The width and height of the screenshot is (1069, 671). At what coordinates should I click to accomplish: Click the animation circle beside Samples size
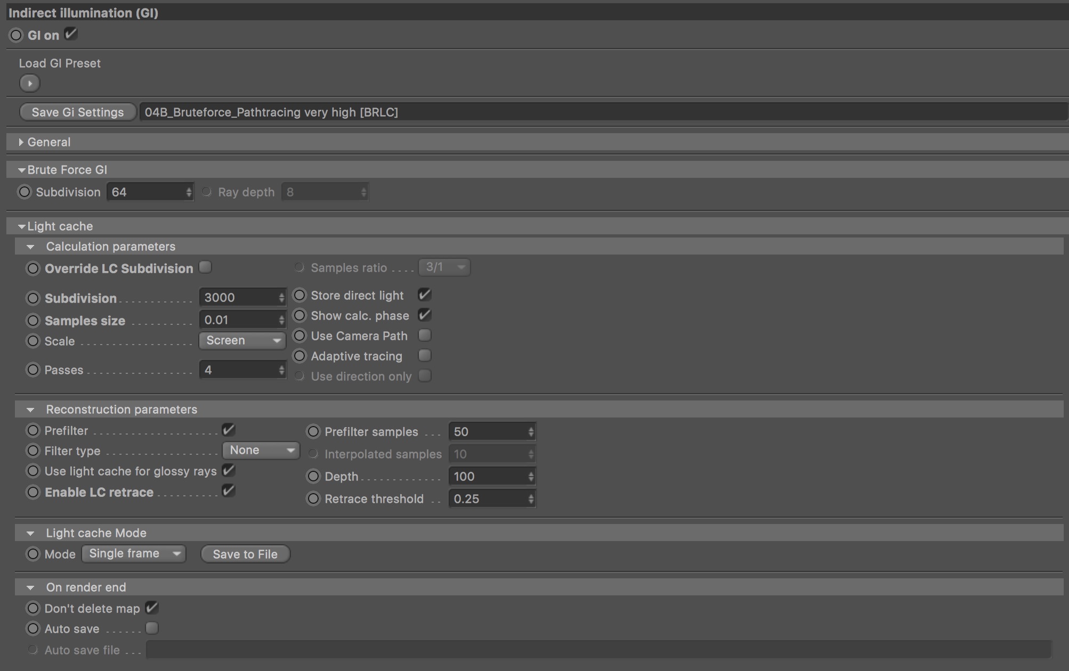[33, 321]
